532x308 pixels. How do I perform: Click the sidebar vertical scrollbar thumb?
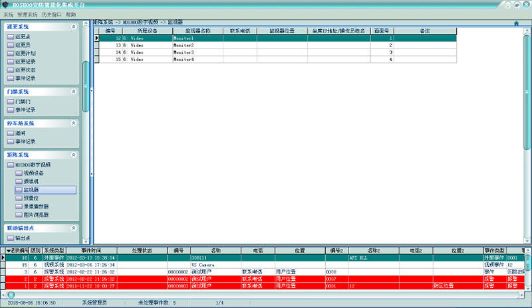click(85, 86)
